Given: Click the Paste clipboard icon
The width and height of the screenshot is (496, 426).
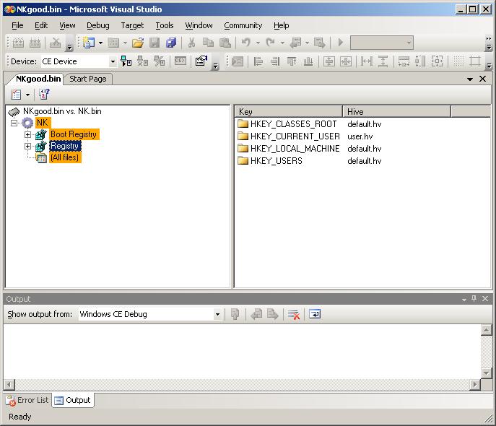Looking at the screenshot, I should (x=225, y=43).
